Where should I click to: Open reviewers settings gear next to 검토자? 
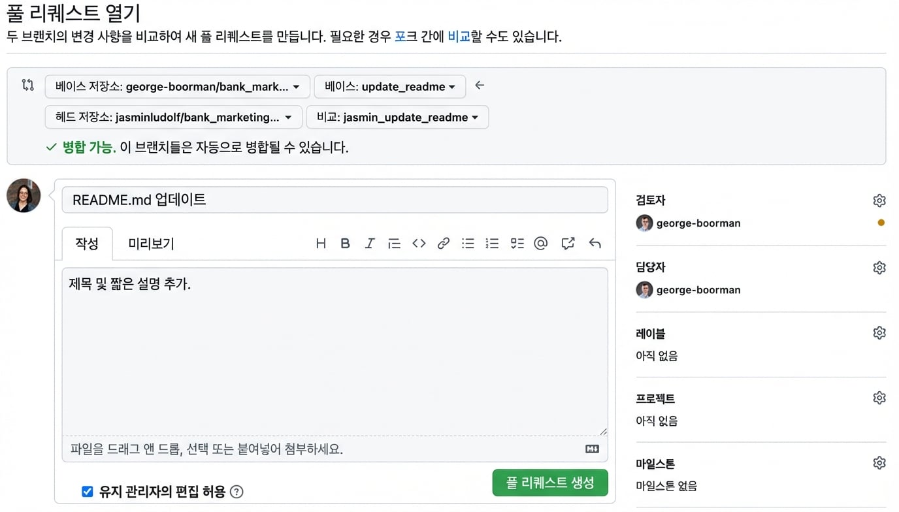[879, 200]
